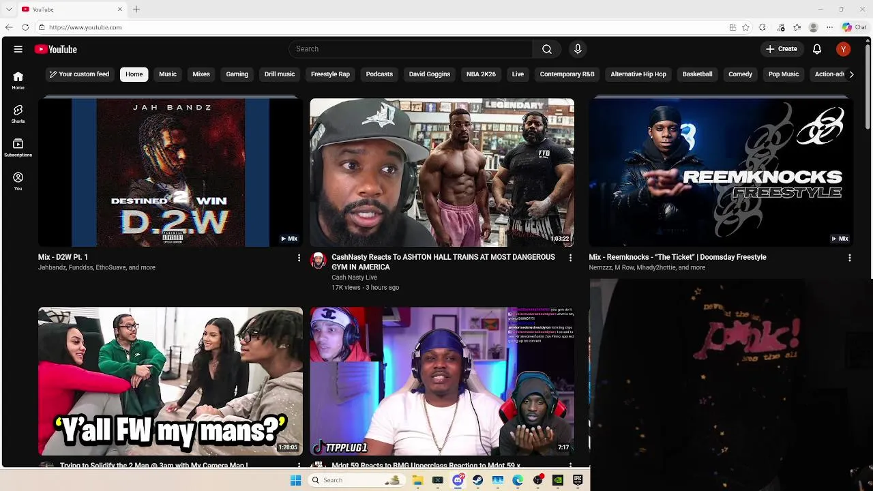The height and width of the screenshot is (491, 873).
Task: Select the Home category chip
Action: pyautogui.click(x=134, y=74)
